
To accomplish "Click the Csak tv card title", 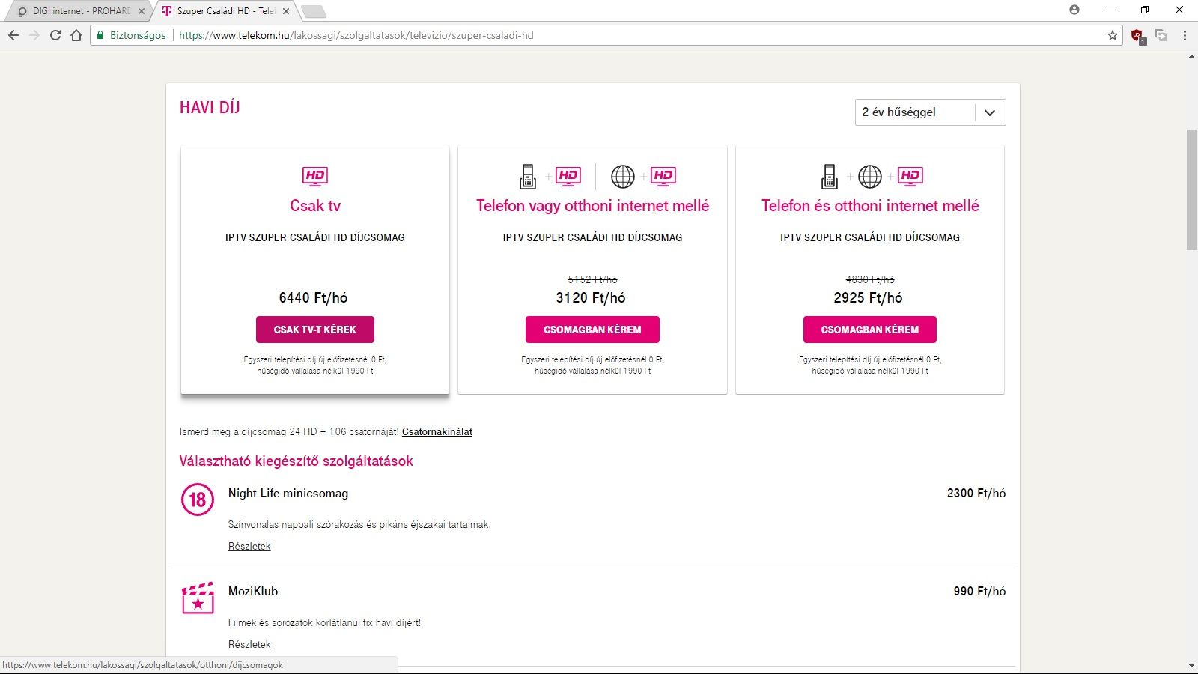I will pos(315,206).
